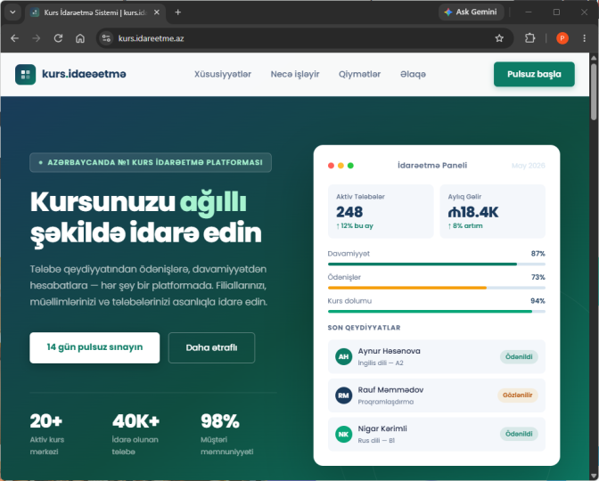Click the 20+ Aktiv kurs mərkəzi stat
Image resolution: width=599 pixels, height=481 pixels.
click(x=47, y=434)
